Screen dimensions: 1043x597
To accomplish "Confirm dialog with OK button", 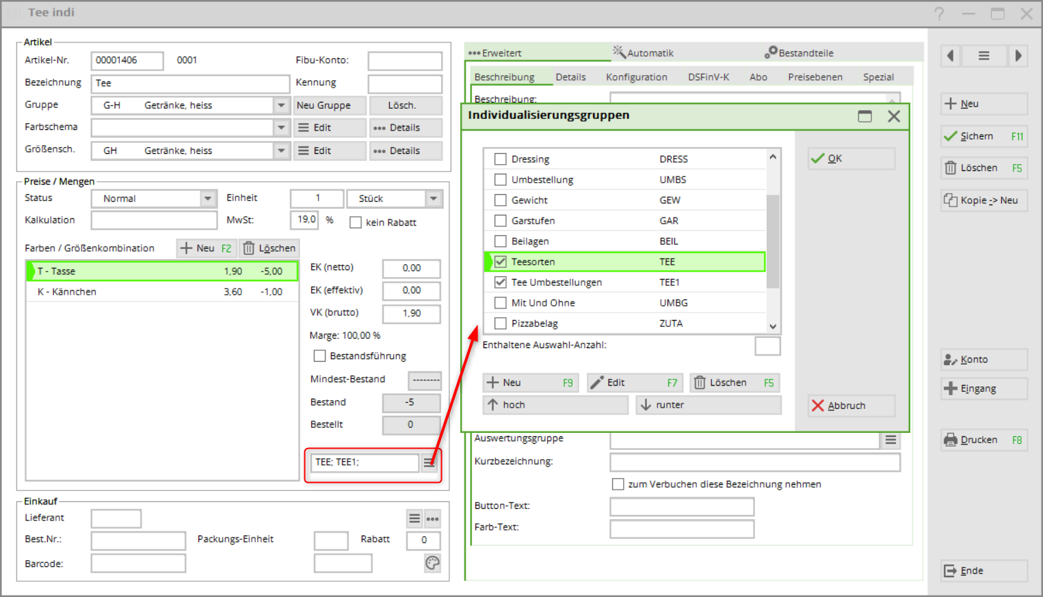I will coord(851,159).
